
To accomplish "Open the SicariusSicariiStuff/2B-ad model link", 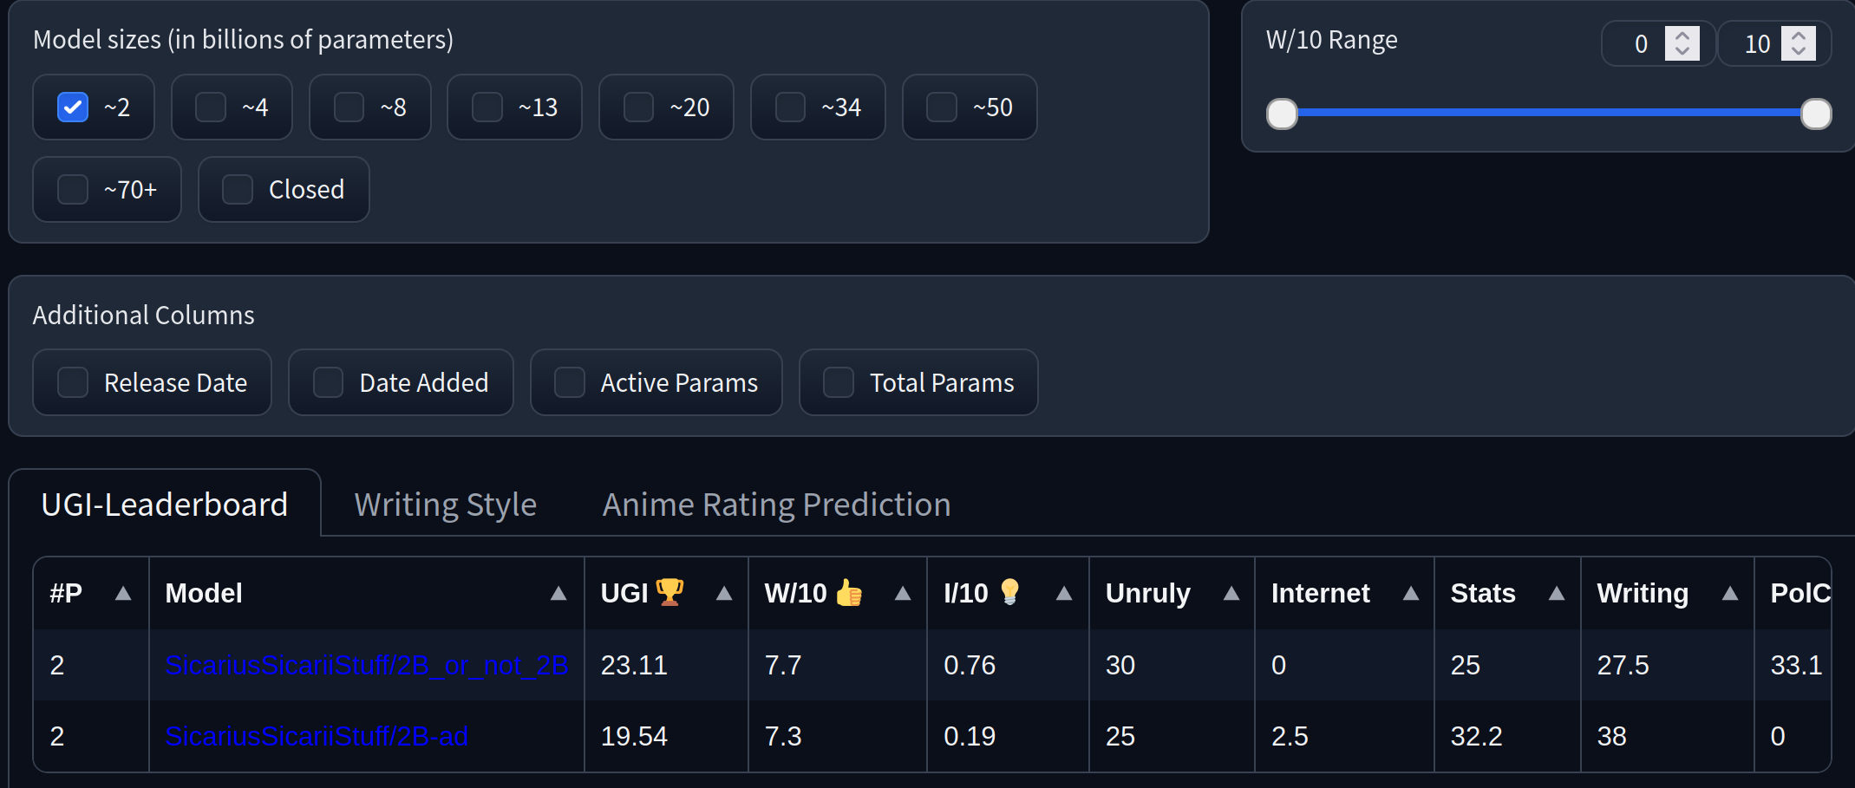I will tap(317, 736).
